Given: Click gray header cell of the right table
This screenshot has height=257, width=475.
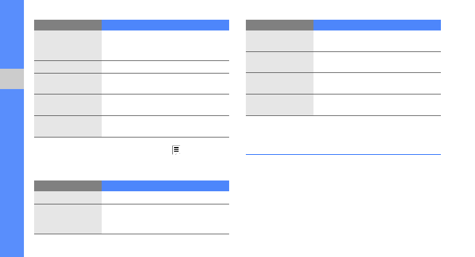Looking at the screenshot, I should coord(279,25).
